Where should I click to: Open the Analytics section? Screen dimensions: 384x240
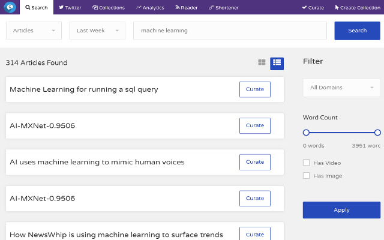[150, 8]
